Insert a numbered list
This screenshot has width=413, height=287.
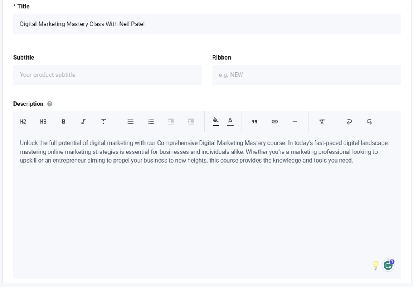[x=150, y=122]
